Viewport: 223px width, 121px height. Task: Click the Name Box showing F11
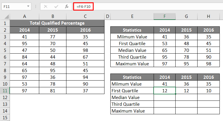[x=16, y=6]
